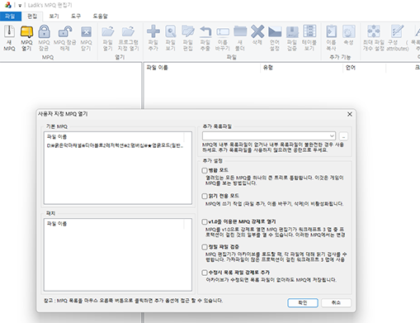Click the Language settings (언어 설정) icon
This screenshot has height=323, width=420.
point(275,31)
